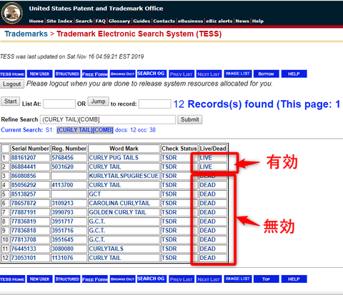The height and width of the screenshot is (295, 343).
Task: Open serial number 76445133
Action: tap(24, 249)
